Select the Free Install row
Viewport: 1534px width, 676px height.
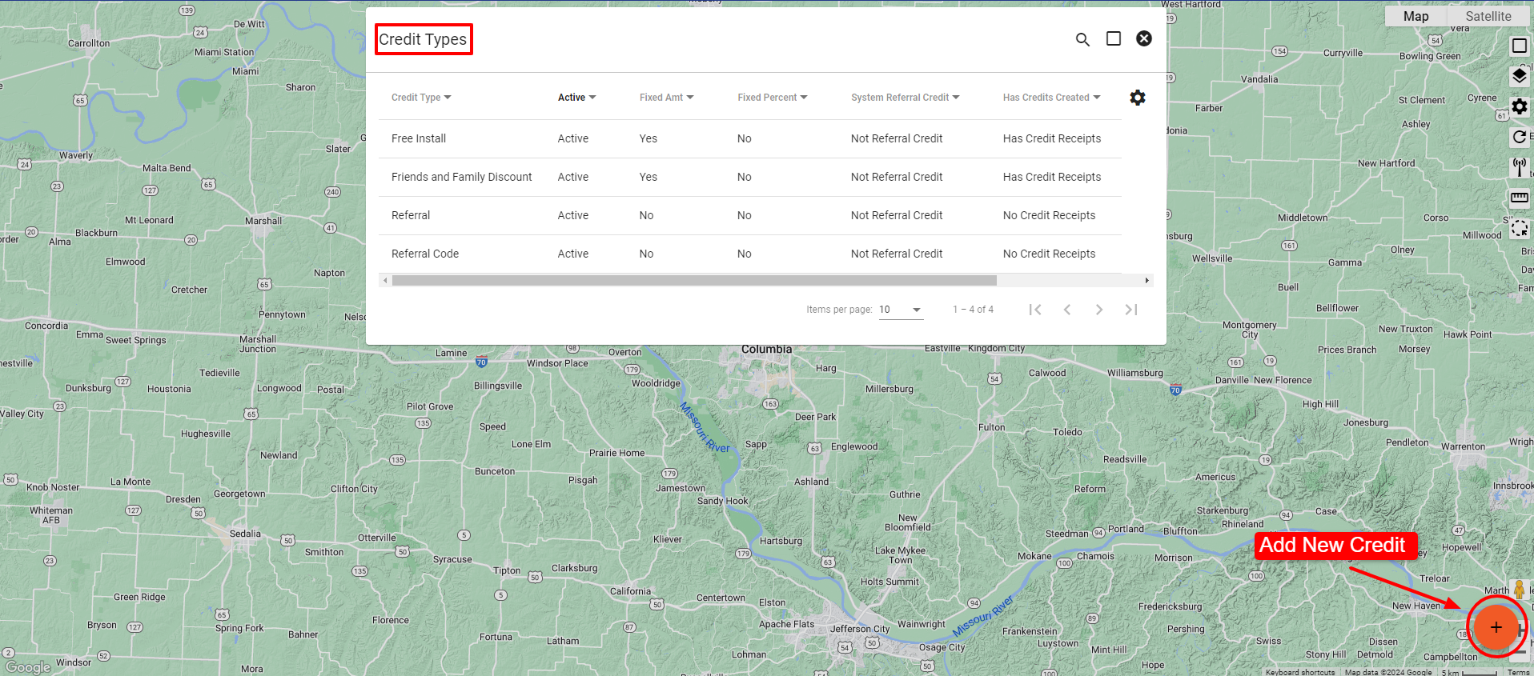(x=750, y=138)
